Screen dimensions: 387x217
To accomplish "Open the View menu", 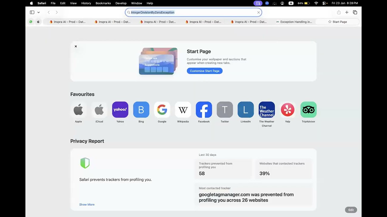I will click(73, 3).
